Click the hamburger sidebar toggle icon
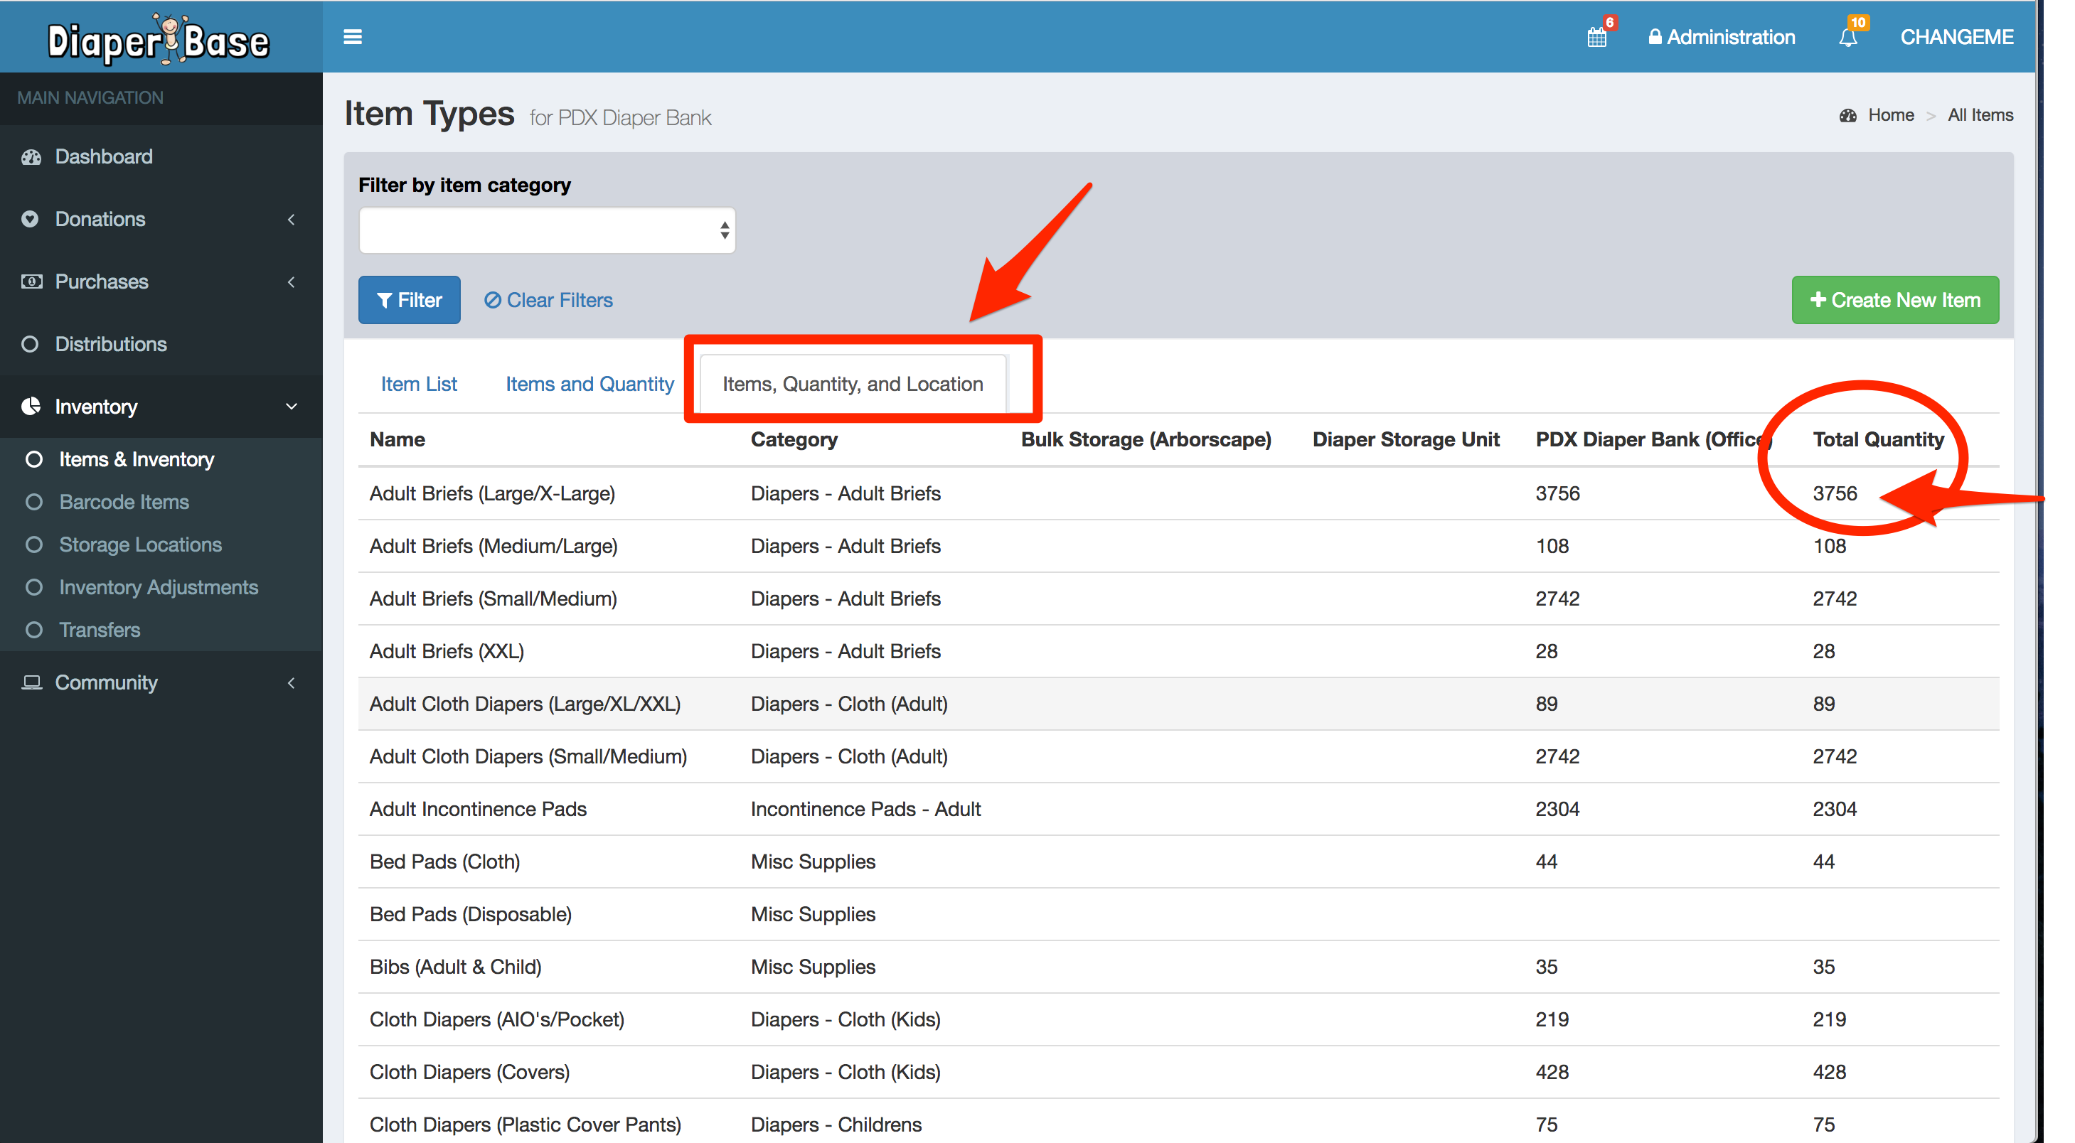The width and height of the screenshot is (2075, 1143). (352, 37)
